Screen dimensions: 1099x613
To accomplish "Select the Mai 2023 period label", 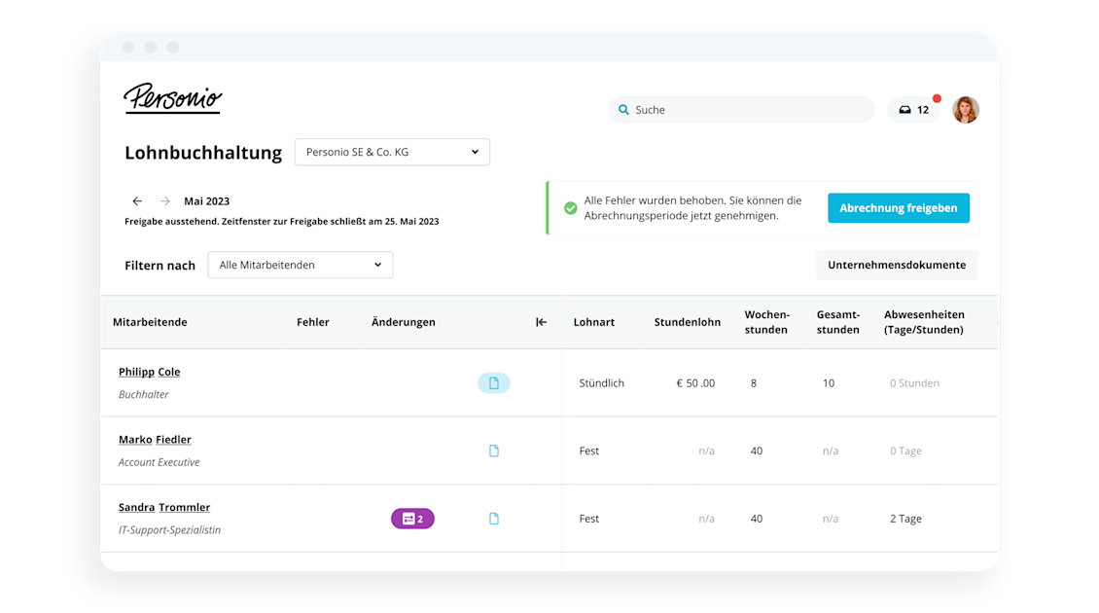I will [x=206, y=200].
